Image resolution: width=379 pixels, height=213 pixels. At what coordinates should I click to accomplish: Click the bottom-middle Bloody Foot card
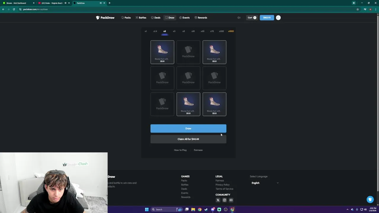pyautogui.click(x=188, y=104)
